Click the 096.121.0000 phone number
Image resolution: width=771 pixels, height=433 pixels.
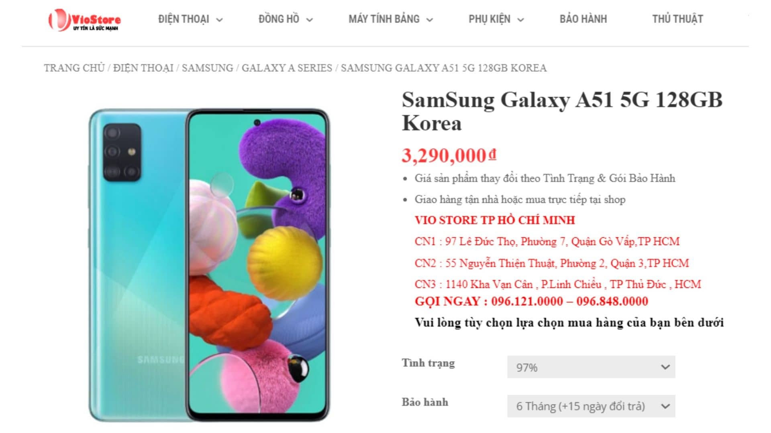pyautogui.click(x=527, y=301)
